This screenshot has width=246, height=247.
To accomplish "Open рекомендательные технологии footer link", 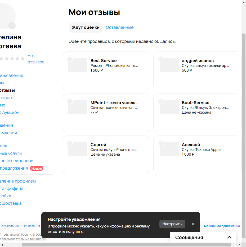I will pyautogui.click(x=24, y=239).
